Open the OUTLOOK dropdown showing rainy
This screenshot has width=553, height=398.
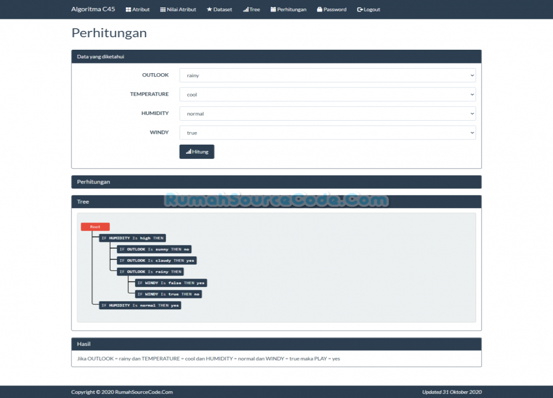point(327,75)
